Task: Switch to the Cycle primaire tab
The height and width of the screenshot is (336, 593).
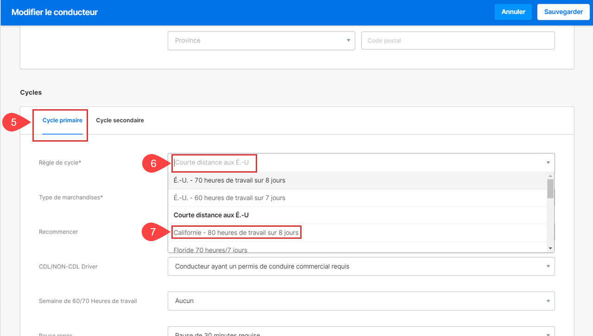Action: click(62, 120)
